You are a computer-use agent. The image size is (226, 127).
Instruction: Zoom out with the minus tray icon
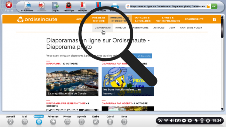click(x=184, y=120)
